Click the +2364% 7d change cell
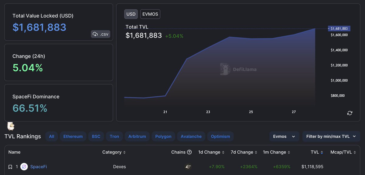Image resolution: width=365 pixels, height=175 pixels. coord(249,167)
